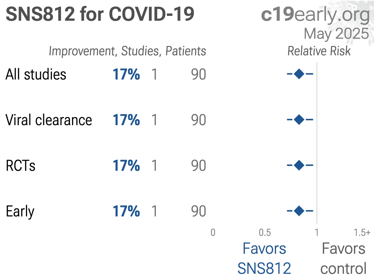Viewport: 374px width, 279px height.
Task: Click the Favors control axis label
Action: [344, 259]
